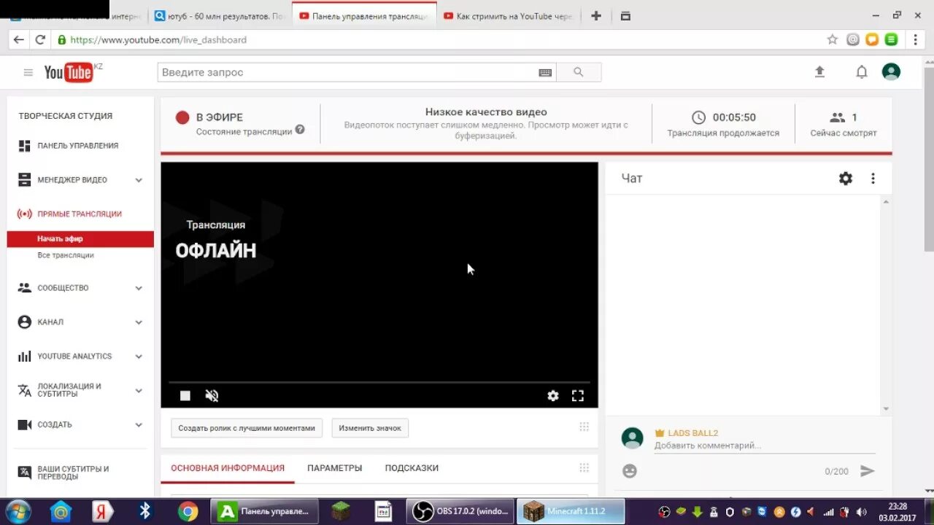Stop the player with the stop button

(x=185, y=395)
